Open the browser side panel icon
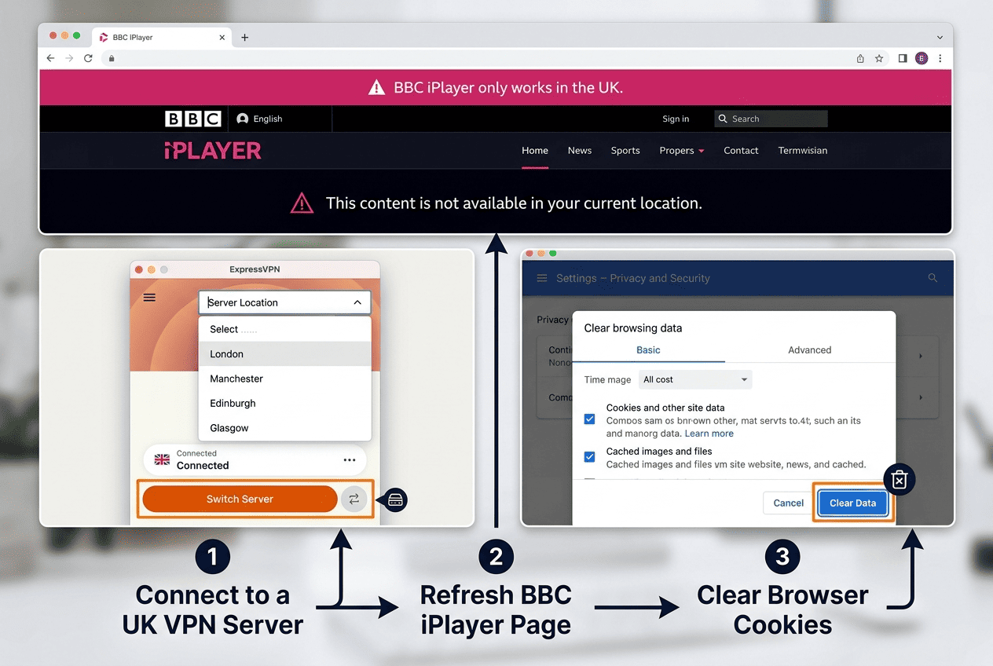993x666 pixels. point(903,58)
